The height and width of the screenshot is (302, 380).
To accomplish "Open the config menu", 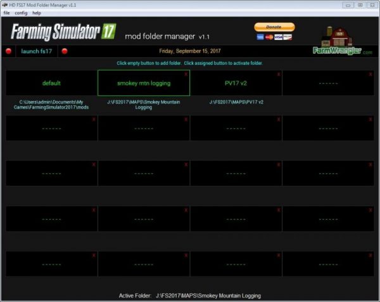I will pyautogui.click(x=21, y=13).
